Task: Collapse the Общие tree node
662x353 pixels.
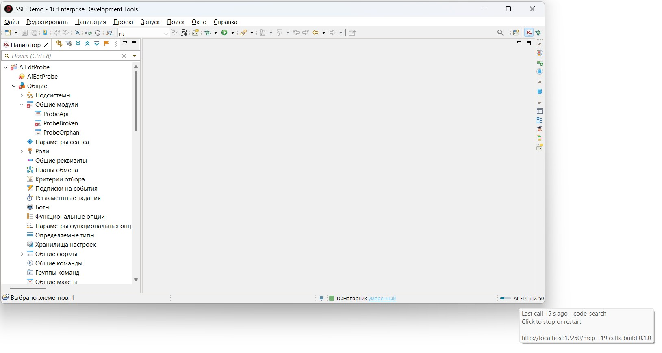Action: [x=14, y=86]
